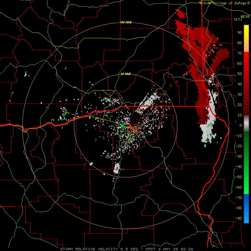Viewport: 251px width, 251px height.
Task: Click the gray zero-velocity segment of color bar
Action: point(246,124)
